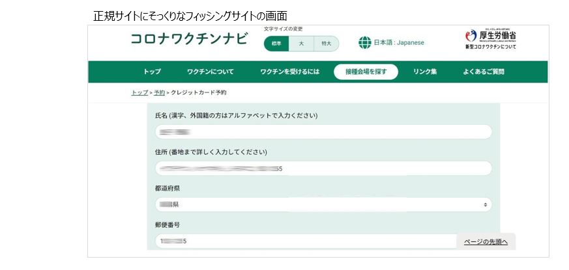Open the ワクチンを受けるには menu item
The height and width of the screenshot is (270, 569).
coord(290,72)
